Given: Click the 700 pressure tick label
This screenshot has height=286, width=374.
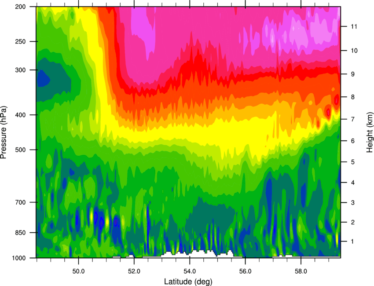Looking at the screenshot, I should [20, 202].
